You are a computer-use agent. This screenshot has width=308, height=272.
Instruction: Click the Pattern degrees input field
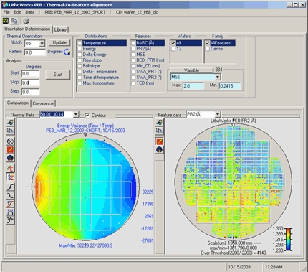pos(35,52)
